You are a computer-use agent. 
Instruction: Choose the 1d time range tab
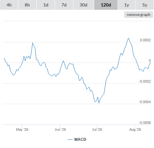click(46, 5)
